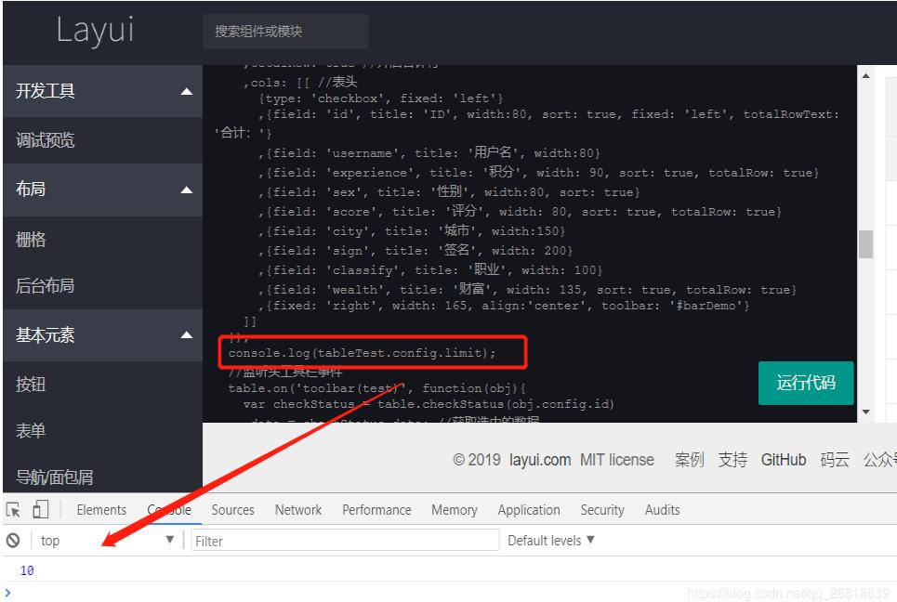Open the MIT license footer link
This screenshot has height=602, width=897.
[616, 460]
